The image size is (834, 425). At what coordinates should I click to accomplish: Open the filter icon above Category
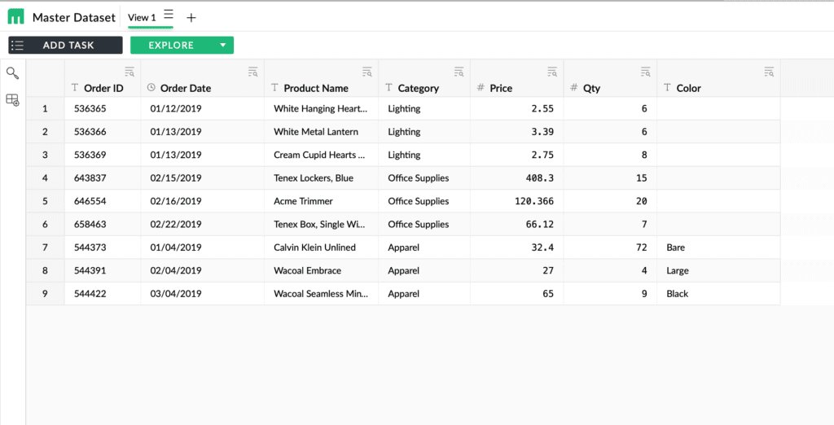click(x=459, y=72)
